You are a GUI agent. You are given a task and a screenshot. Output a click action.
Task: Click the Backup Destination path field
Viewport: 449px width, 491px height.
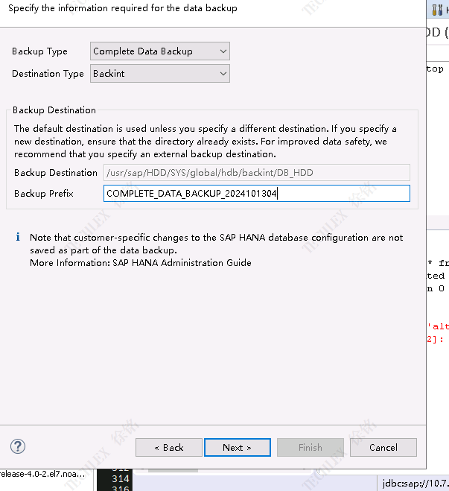click(x=256, y=173)
